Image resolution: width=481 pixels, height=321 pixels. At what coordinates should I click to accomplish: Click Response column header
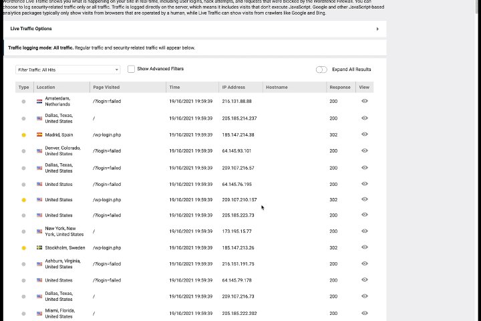click(340, 87)
